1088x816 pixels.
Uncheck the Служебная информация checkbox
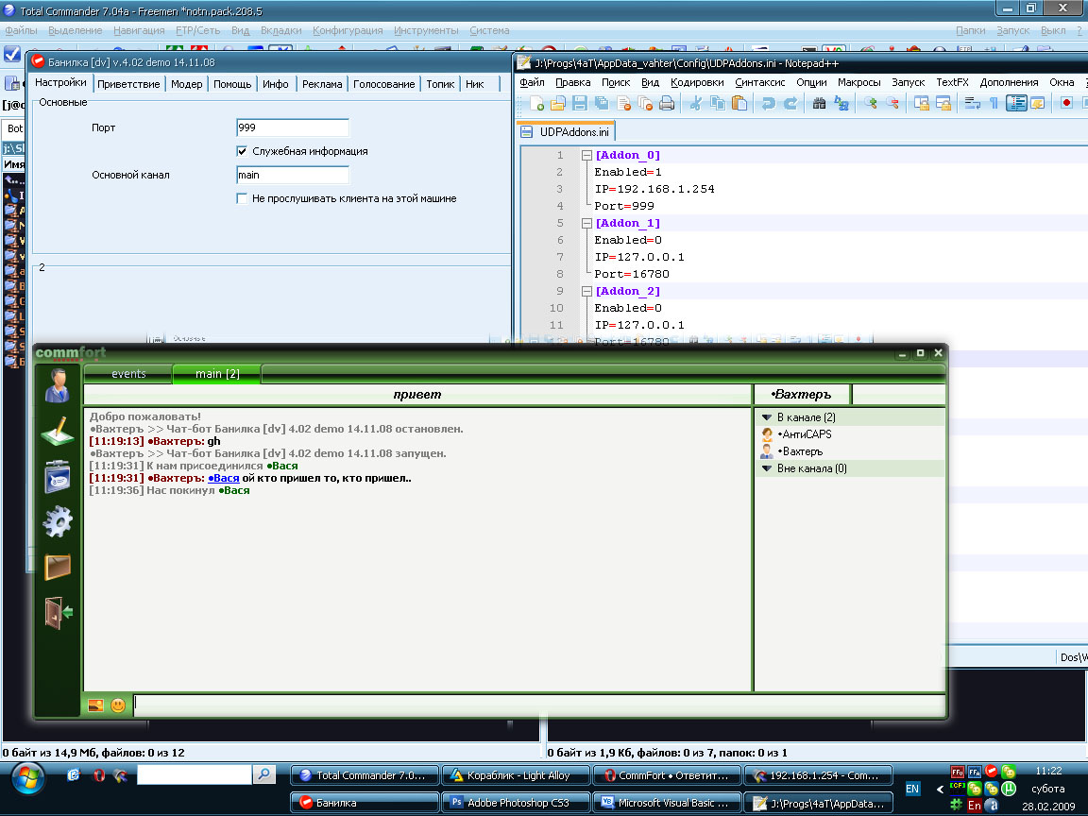click(242, 151)
